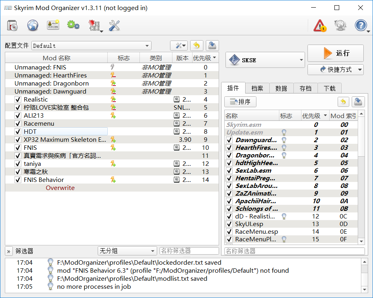Open the Help question mark icon
This screenshot has height=298, width=373.
coord(361,25)
